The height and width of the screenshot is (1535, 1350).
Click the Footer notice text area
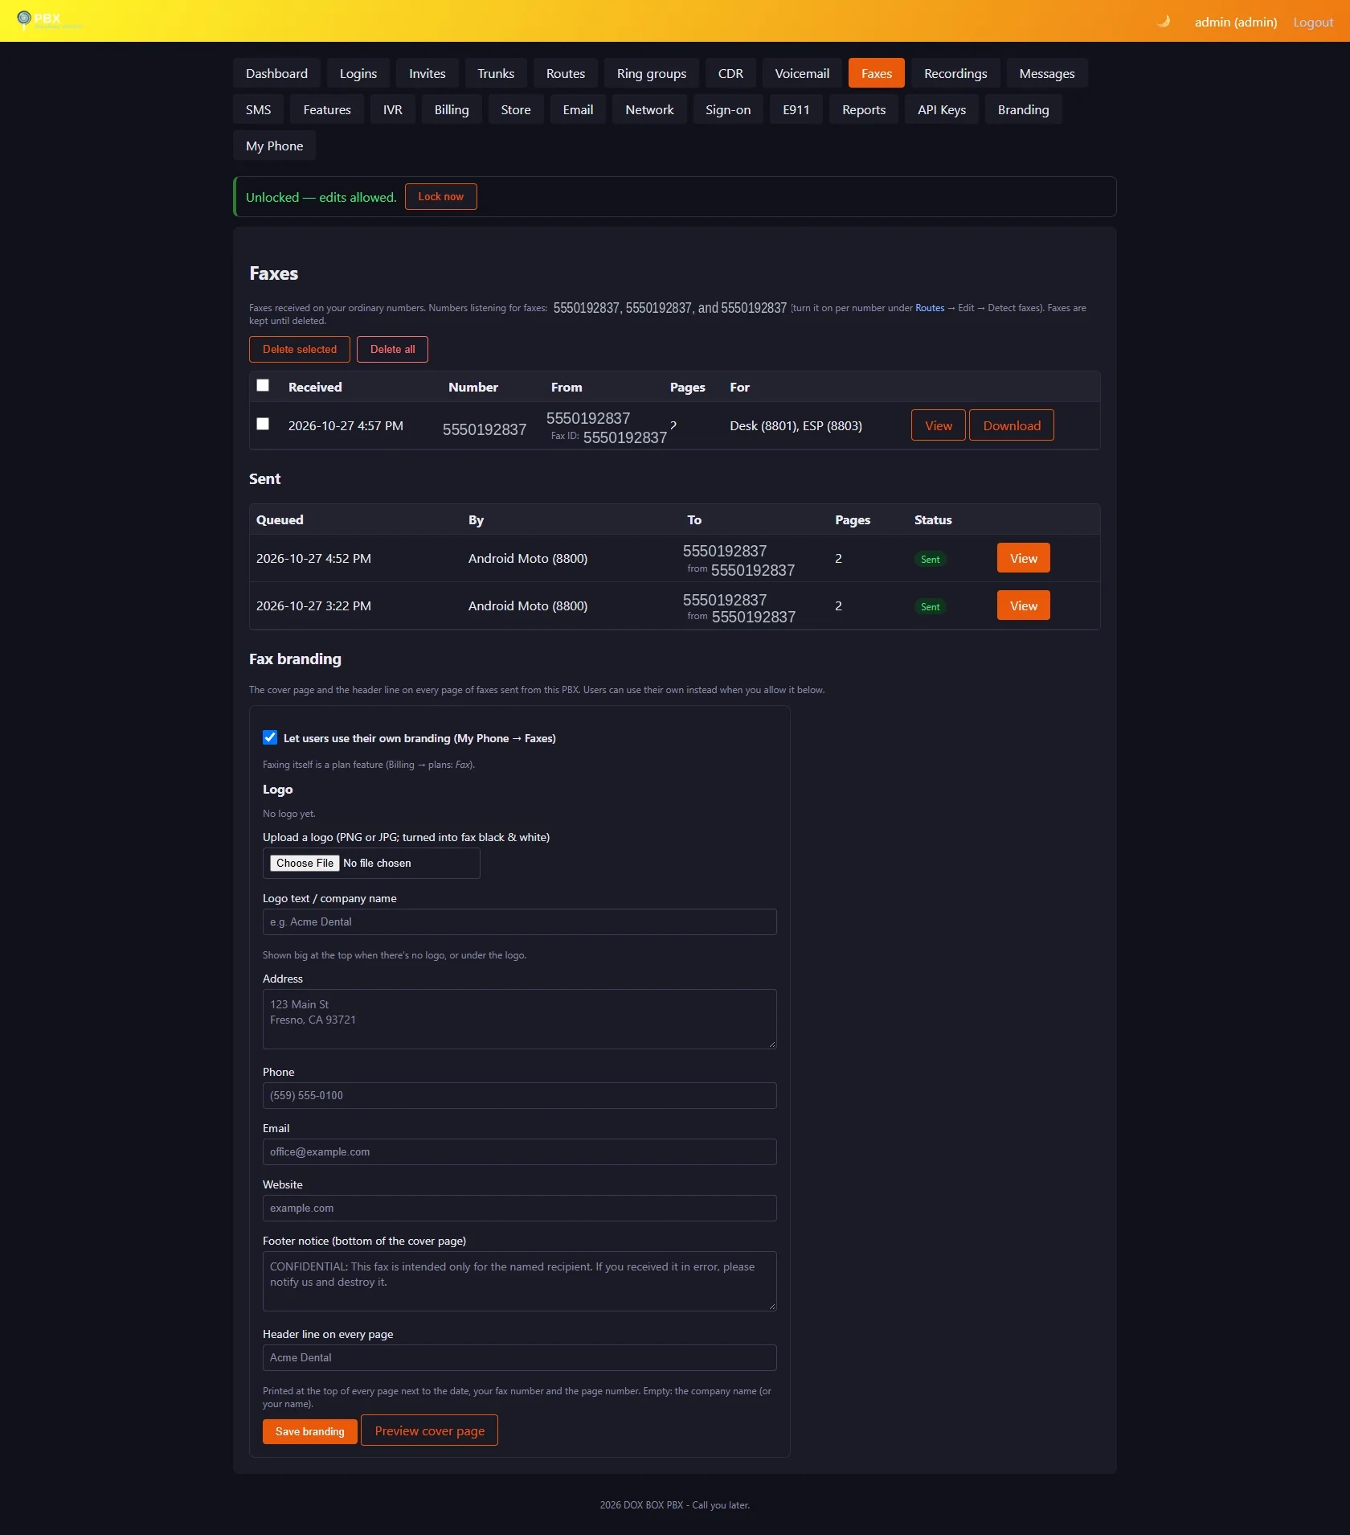pyautogui.click(x=519, y=1281)
